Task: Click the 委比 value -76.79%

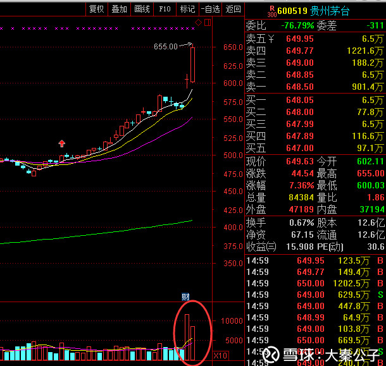Action: point(297,25)
